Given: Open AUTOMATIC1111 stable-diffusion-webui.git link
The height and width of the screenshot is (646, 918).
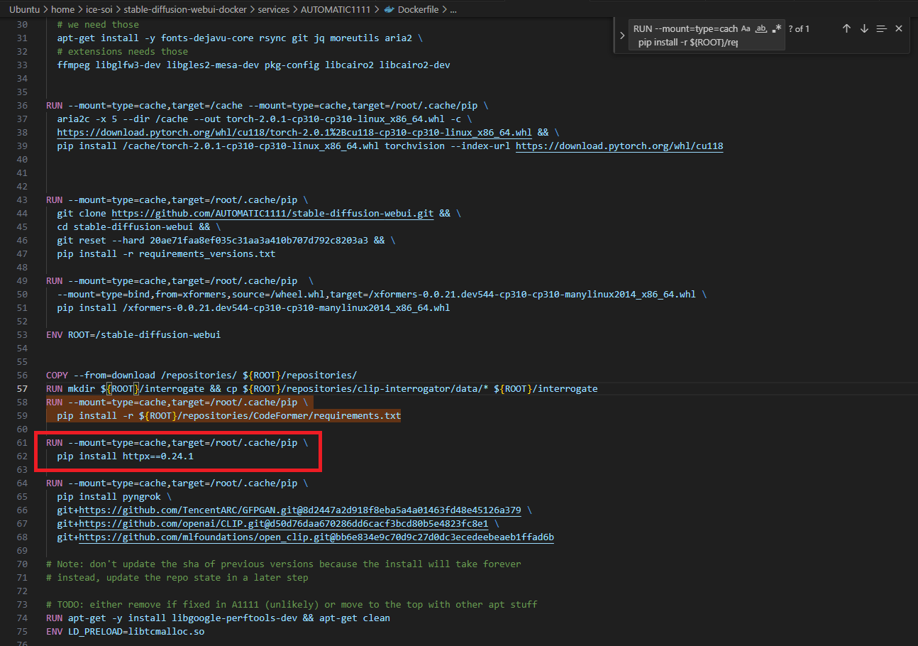Looking at the screenshot, I should click(272, 214).
